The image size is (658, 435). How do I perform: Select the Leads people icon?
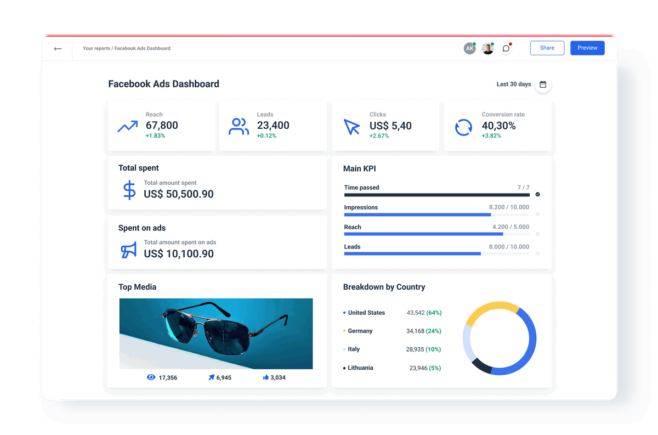point(239,126)
